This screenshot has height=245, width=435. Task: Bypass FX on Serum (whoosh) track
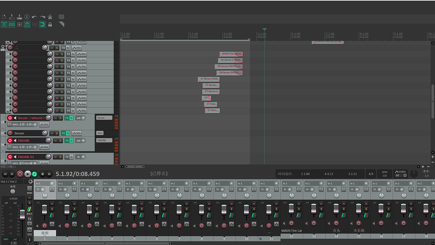click(x=71, y=118)
